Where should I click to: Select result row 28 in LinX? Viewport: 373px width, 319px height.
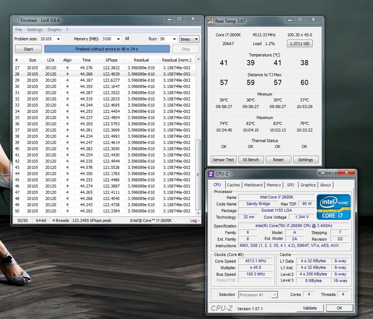tap(104, 74)
